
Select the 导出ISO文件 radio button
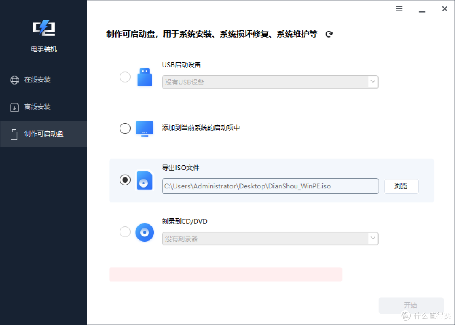pos(125,180)
